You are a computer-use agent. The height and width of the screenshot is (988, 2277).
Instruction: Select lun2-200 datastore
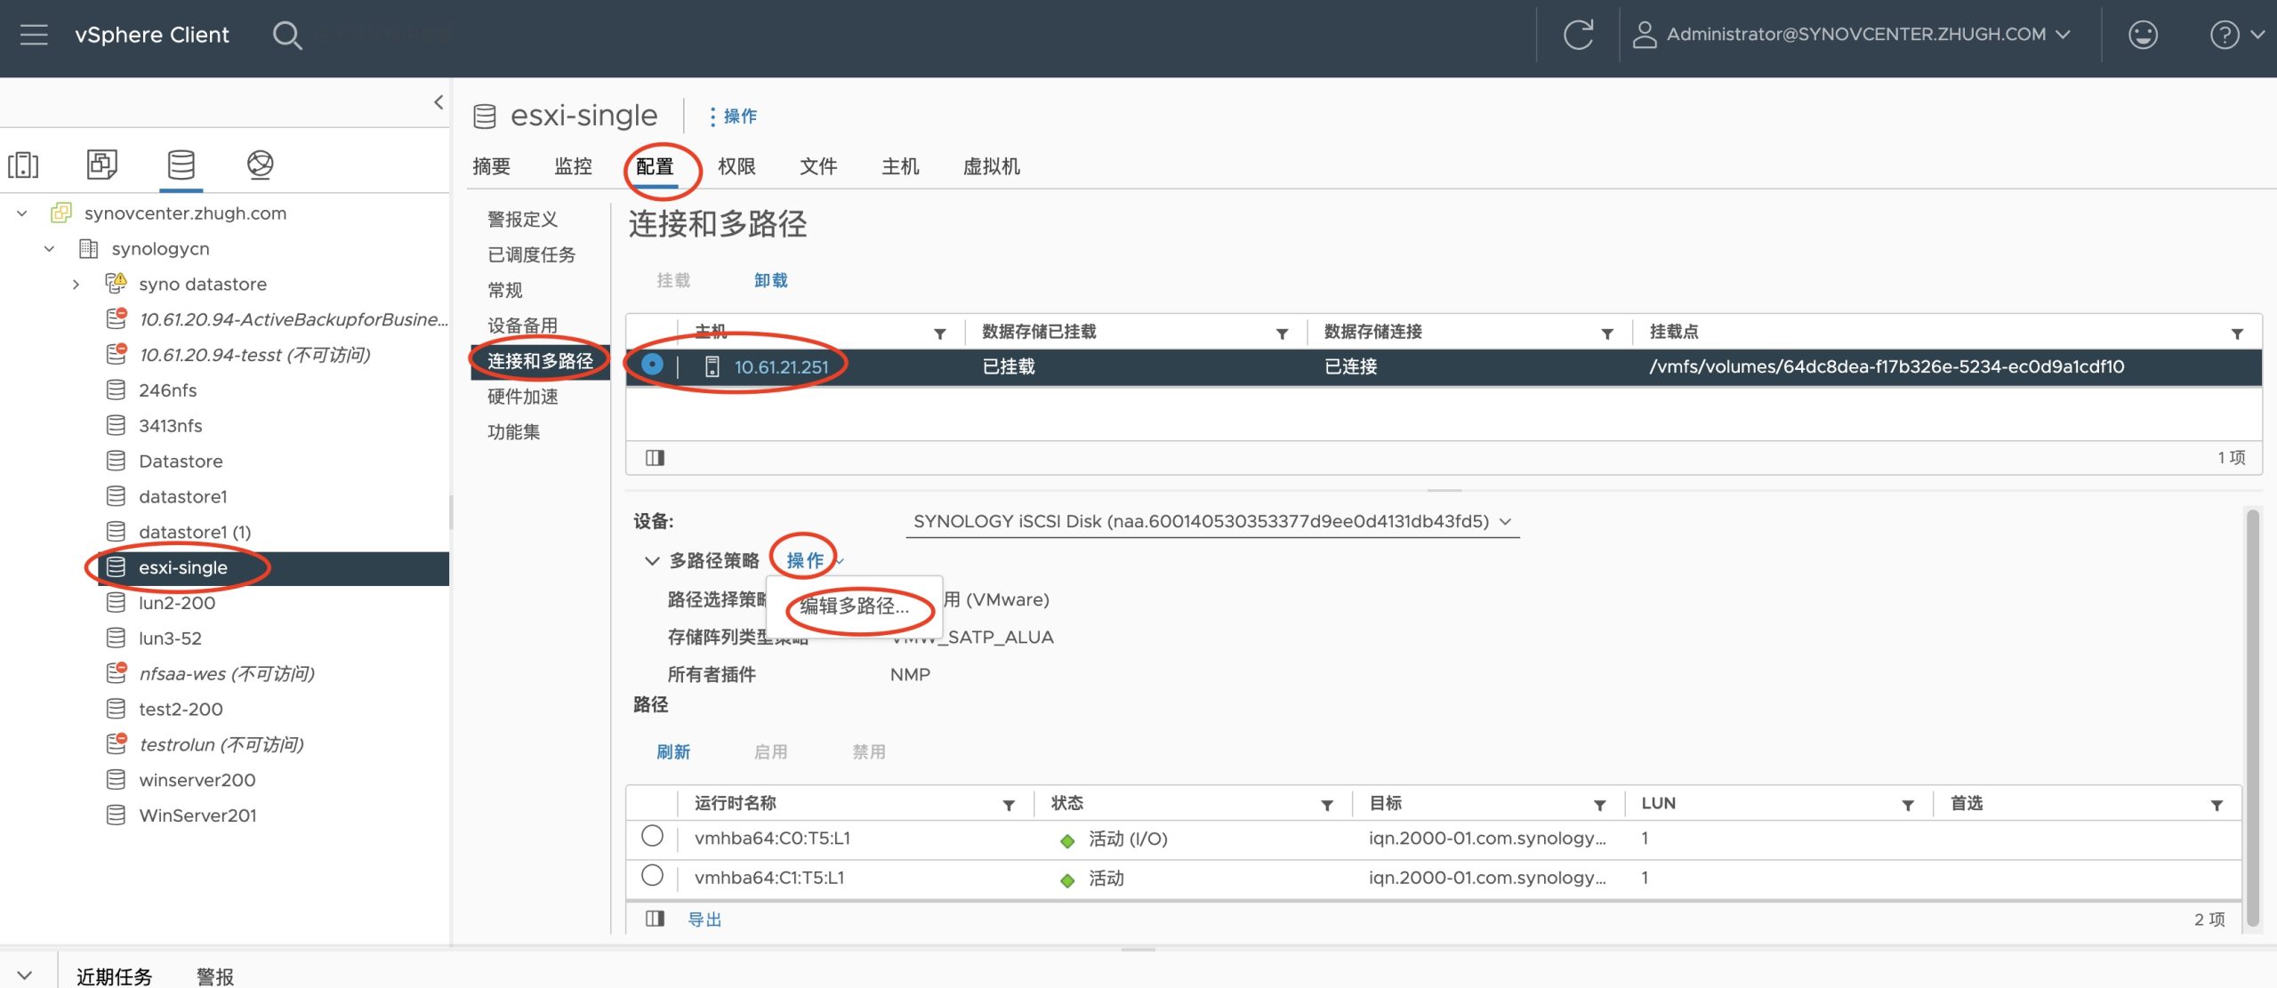[x=177, y=603]
